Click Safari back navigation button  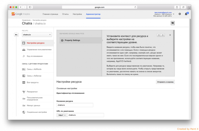(x=21, y=7)
